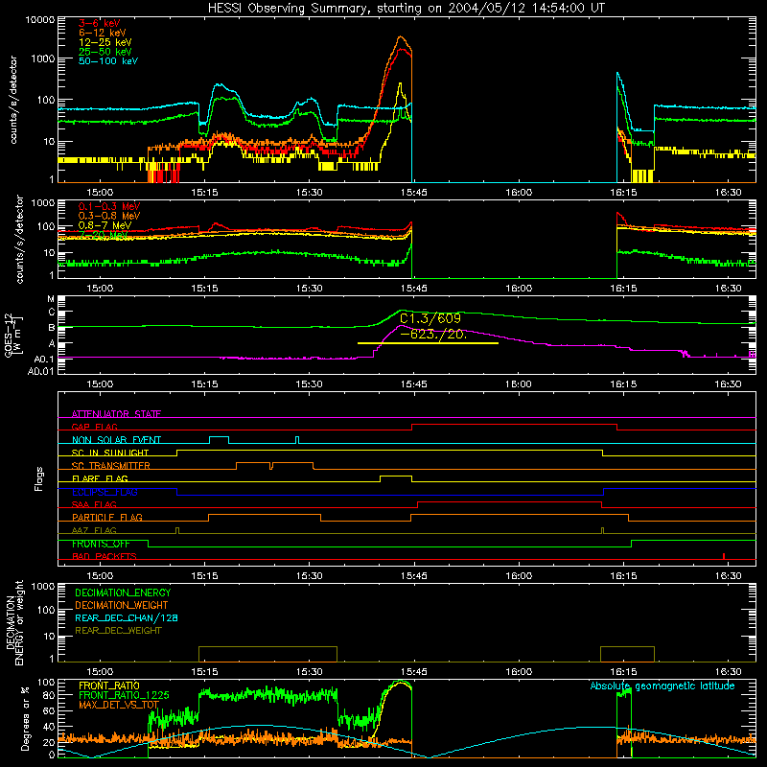Click the DECIMATION_WEIGHT legend label
This screenshot has width=767, height=767.
[122, 605]
